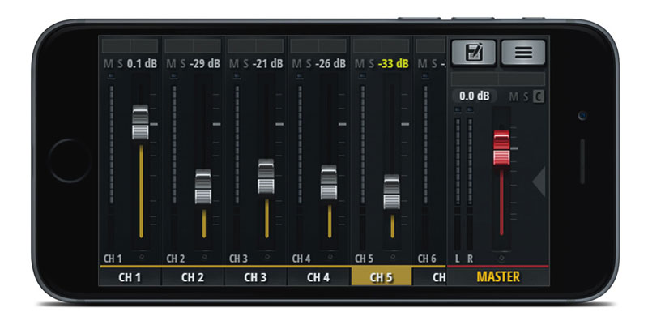Tap the small CH 4 label under the meter
Screen dimensions: 648x325
pyautogui.click(x=301, y=259)
